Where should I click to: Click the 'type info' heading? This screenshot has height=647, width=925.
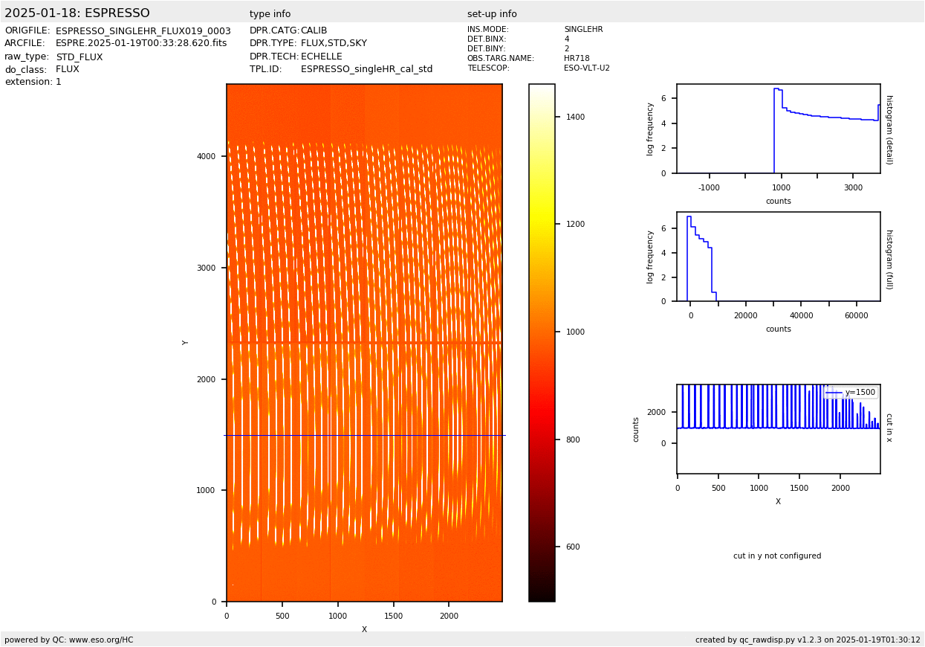pos(270,14)
